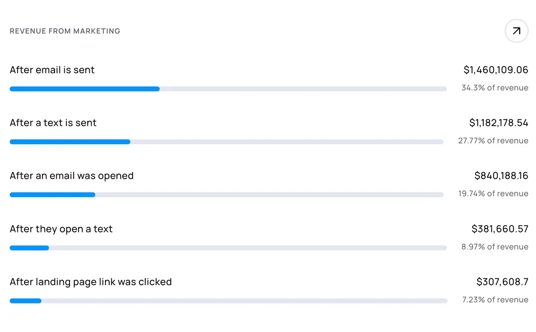This screenshot has height=332, width=536.
Task: Select the 'After they open a text' label
Action: [x=61, y=229]
